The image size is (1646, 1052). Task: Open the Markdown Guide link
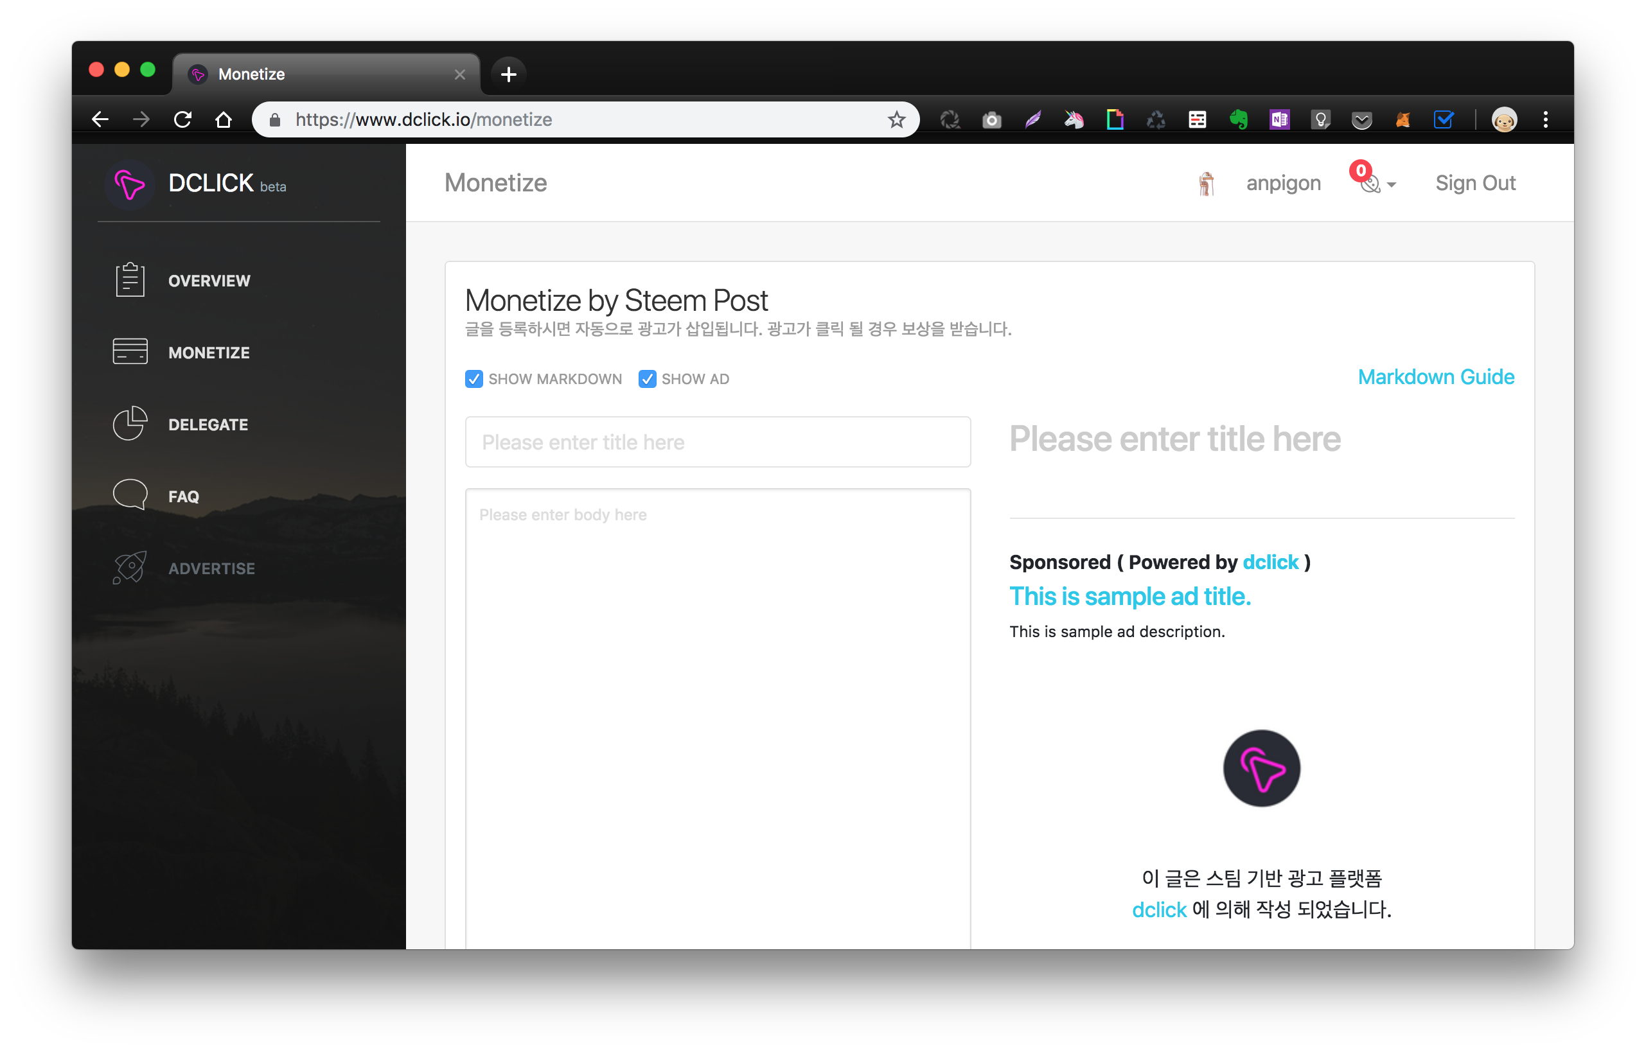tap(1435, 377)
